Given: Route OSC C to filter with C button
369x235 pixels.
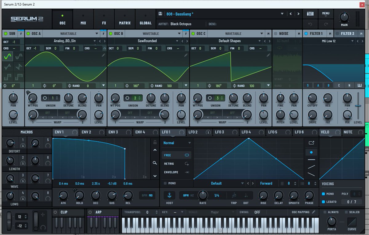Looking at the screenshot, I should click(x=339, y=85).
